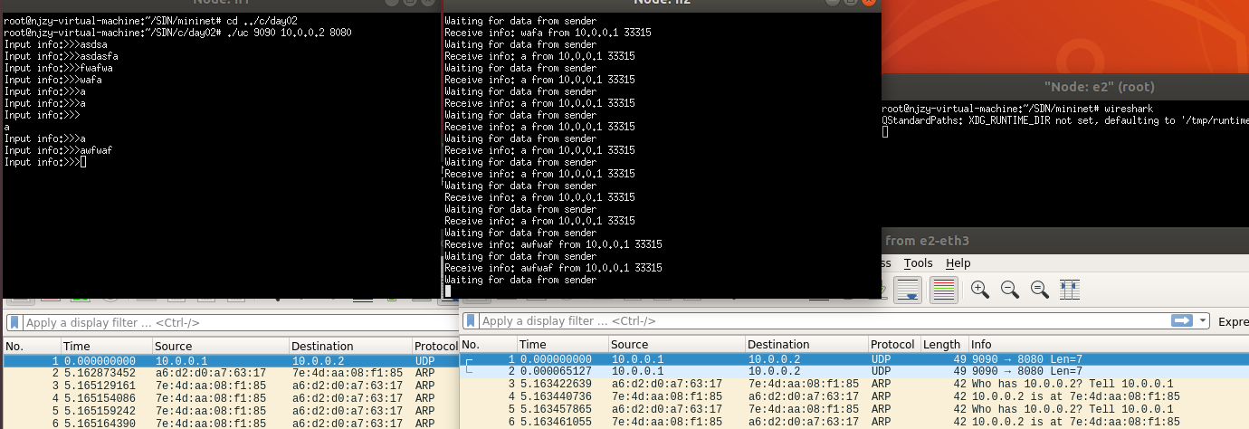Sort by Protocol column in left Wireshark
This screenshot has height=429, width=1249.
point(435,346)
